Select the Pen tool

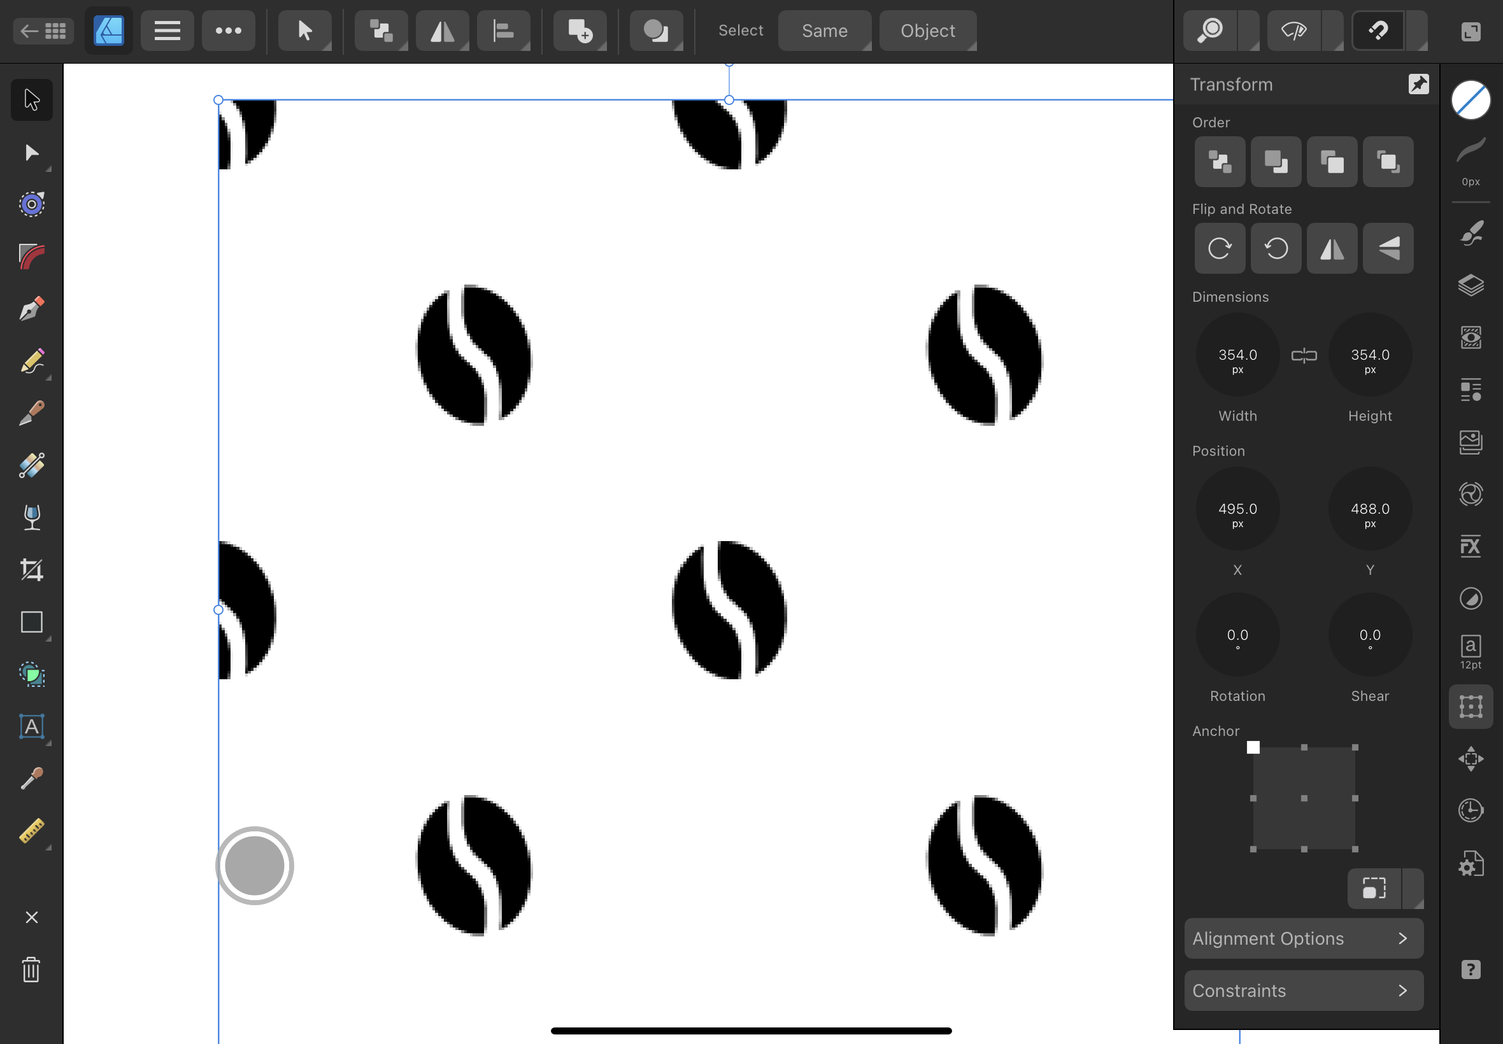pos(31,309)
